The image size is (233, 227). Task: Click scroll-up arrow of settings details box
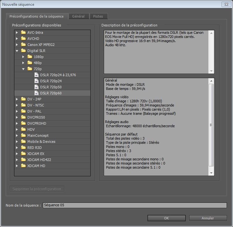pyautogui.click(x=211, y=81)
